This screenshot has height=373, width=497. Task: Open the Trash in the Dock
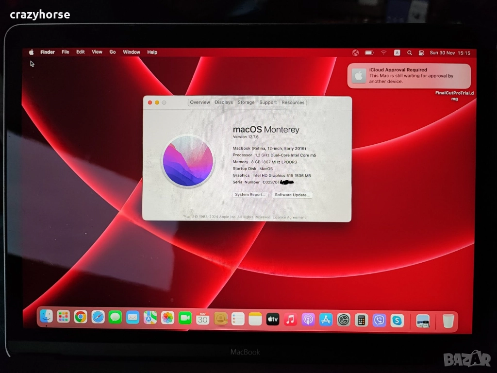pos(448,322)
